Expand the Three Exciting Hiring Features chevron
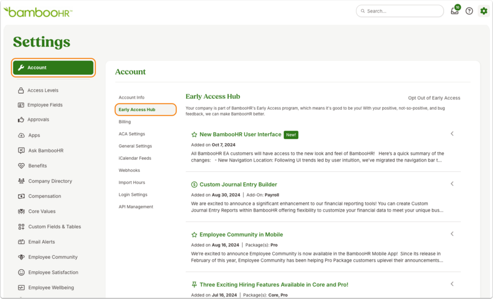Image resolution: width=493 pixels, height=299 pixels. pos(452,284)
